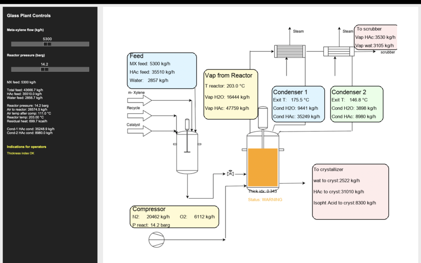
Task: Click the 'Condenser 1' heading
Action: tap(290, 92)
